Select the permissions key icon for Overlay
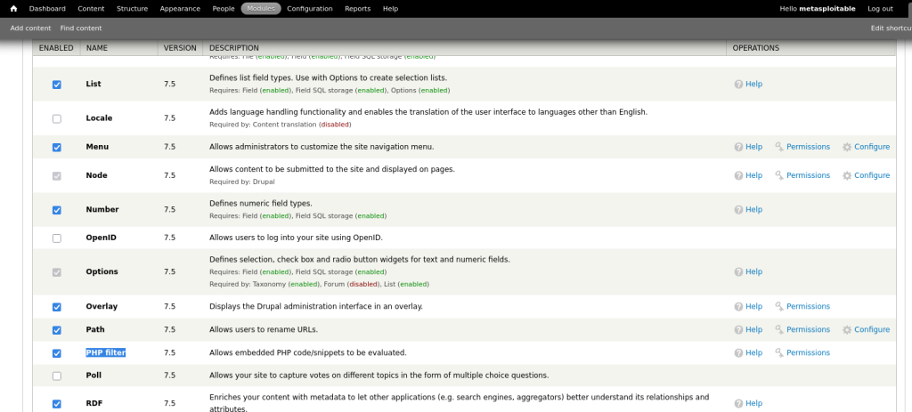This screenshot has height=412, width=912. (x=779, y=306)
